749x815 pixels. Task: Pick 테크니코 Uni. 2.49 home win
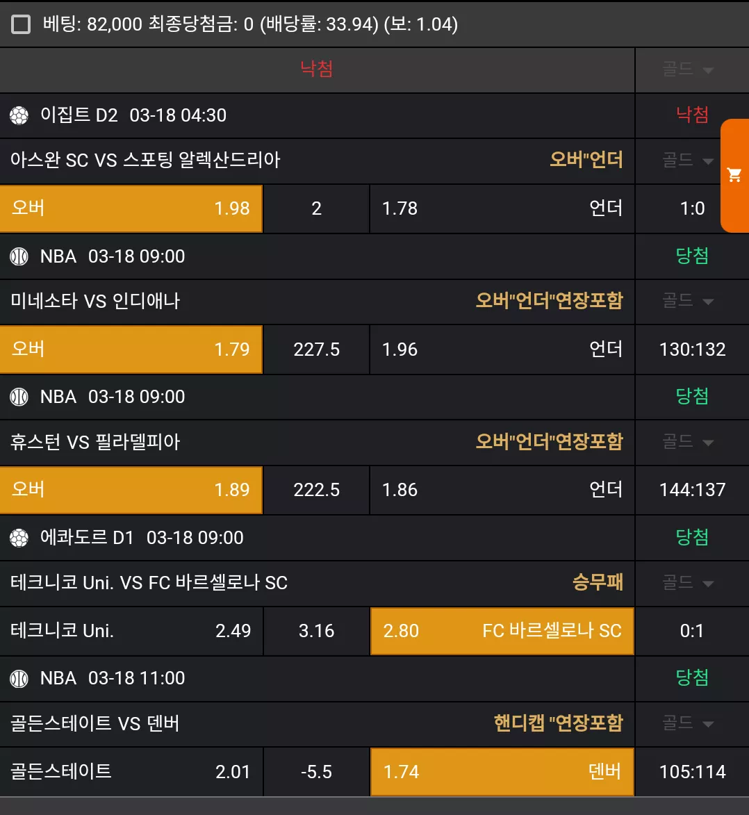tap(131, 631)
